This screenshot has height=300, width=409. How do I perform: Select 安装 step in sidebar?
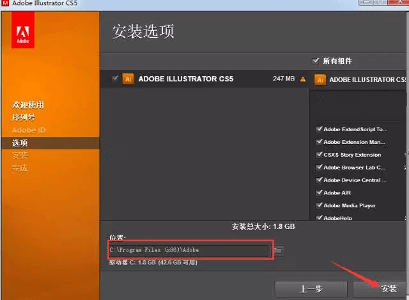[20, 155]
